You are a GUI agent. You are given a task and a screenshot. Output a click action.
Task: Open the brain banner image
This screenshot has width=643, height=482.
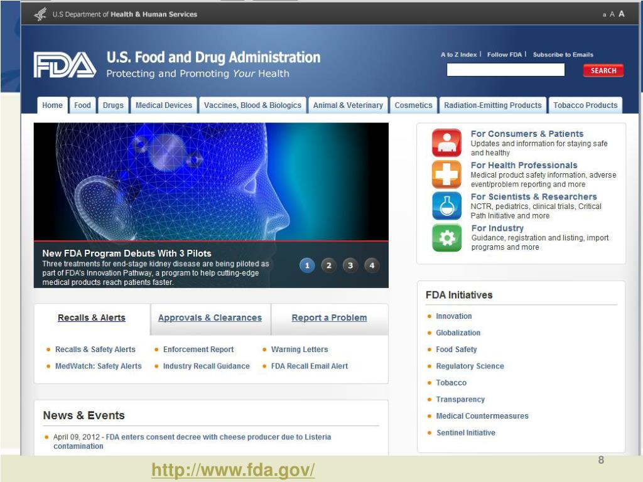coord(211,181)
